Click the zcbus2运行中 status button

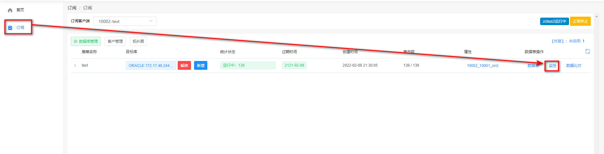(554, 21)
